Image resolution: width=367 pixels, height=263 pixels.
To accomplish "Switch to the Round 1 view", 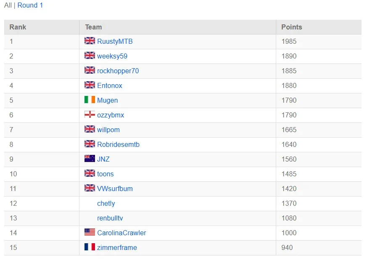I will point(30,5).
